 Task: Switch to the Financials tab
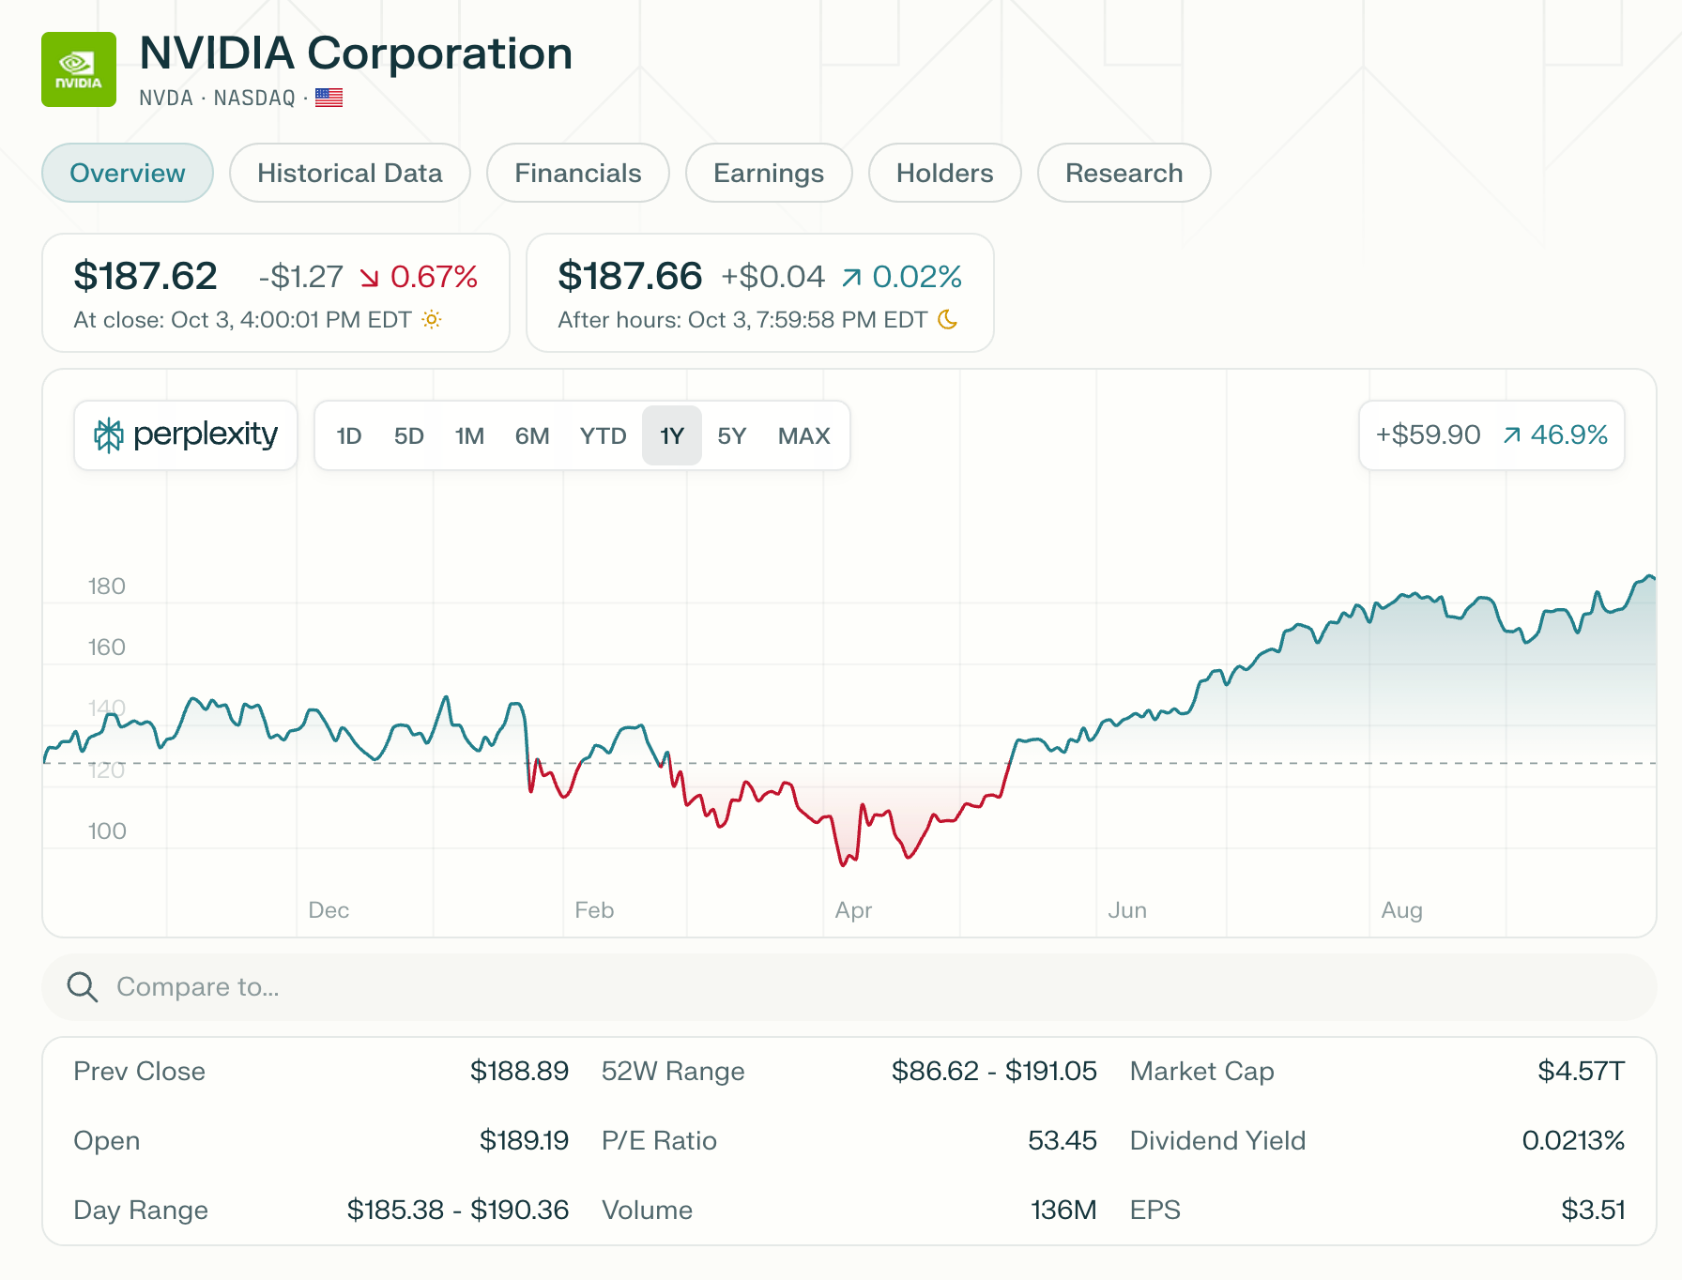[x=577, y=174]
